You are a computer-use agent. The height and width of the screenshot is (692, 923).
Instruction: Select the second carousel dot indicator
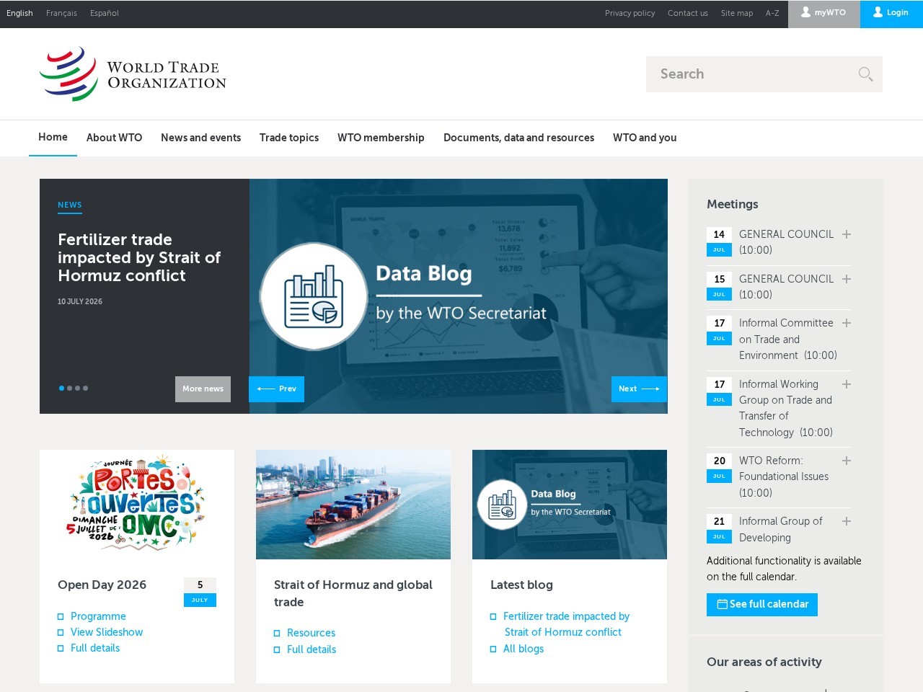[69, 389]
